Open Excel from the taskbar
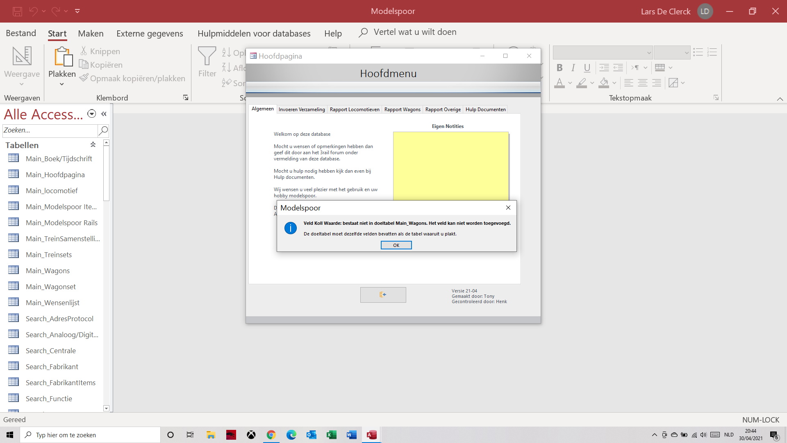Viewport: 787px width, 443px height. [x=331, y=435]
